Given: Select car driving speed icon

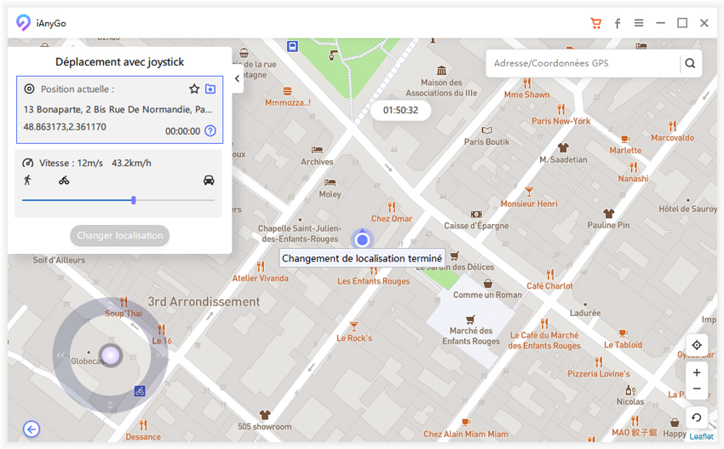Looking at the screenshot, I should pyautogui.click(x=209, y=180).
